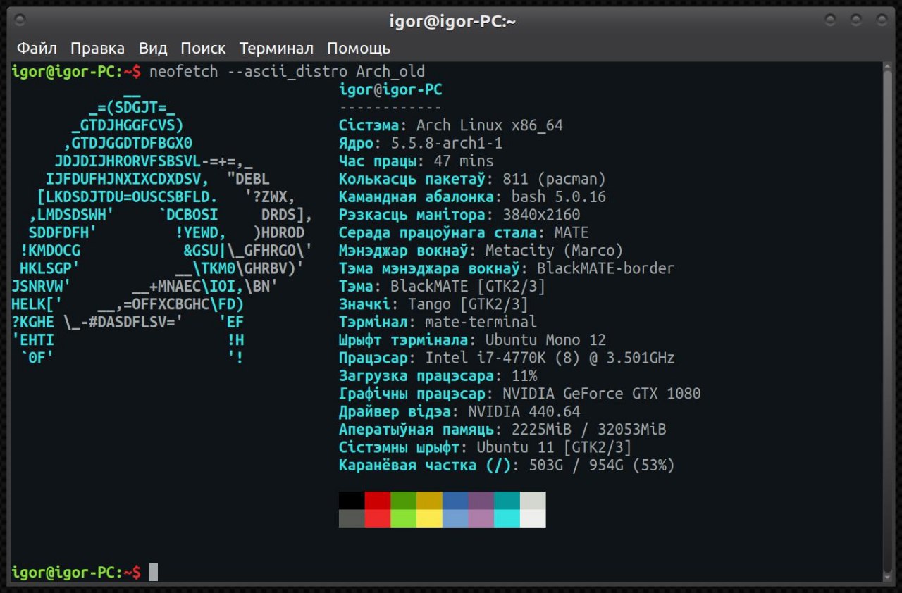The image size is (902, 593).
Task: Click icons value 'Tango [GTK2/3]'
Action: coord(468,304)
